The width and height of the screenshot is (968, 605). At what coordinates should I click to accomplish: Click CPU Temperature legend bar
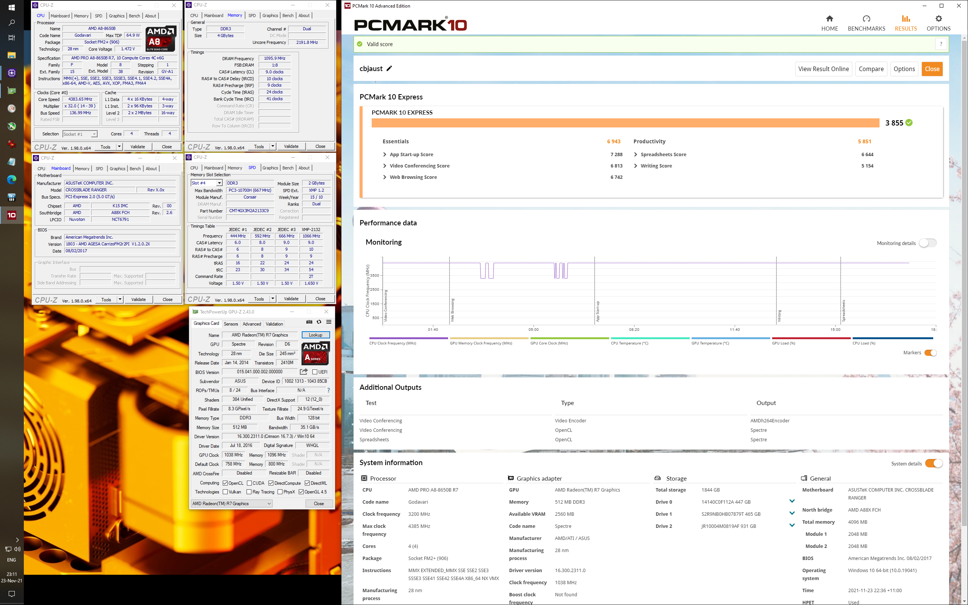pos(650,338)
